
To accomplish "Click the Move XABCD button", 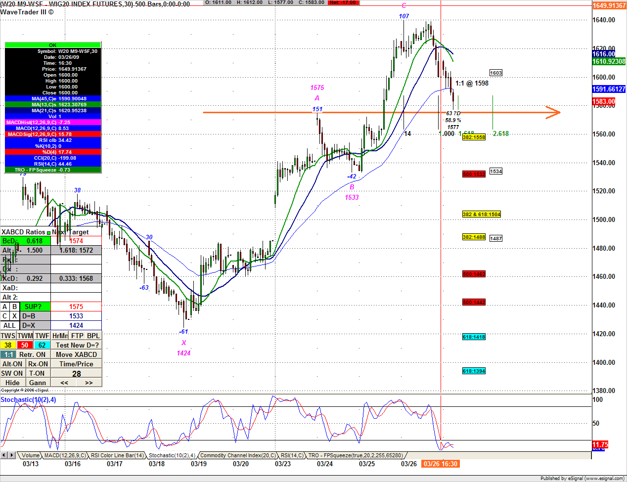I will 76,354.
